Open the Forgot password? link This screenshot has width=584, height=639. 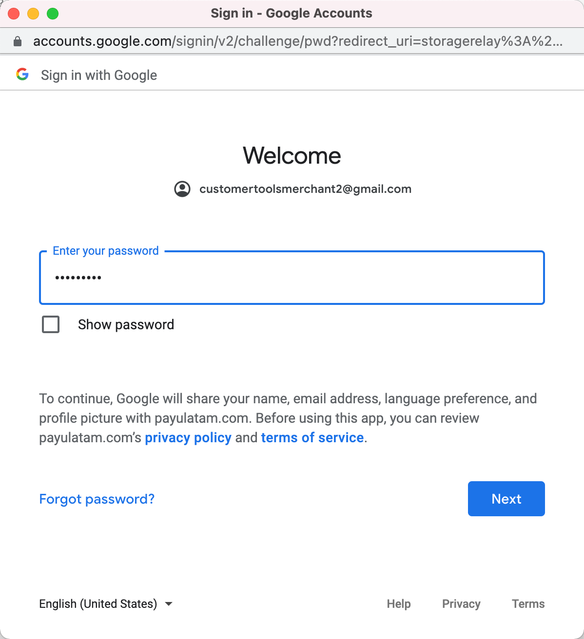coord(97,499)
